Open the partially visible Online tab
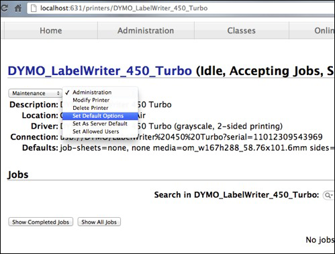Screen dimensions: 335x254 [312, 30]
